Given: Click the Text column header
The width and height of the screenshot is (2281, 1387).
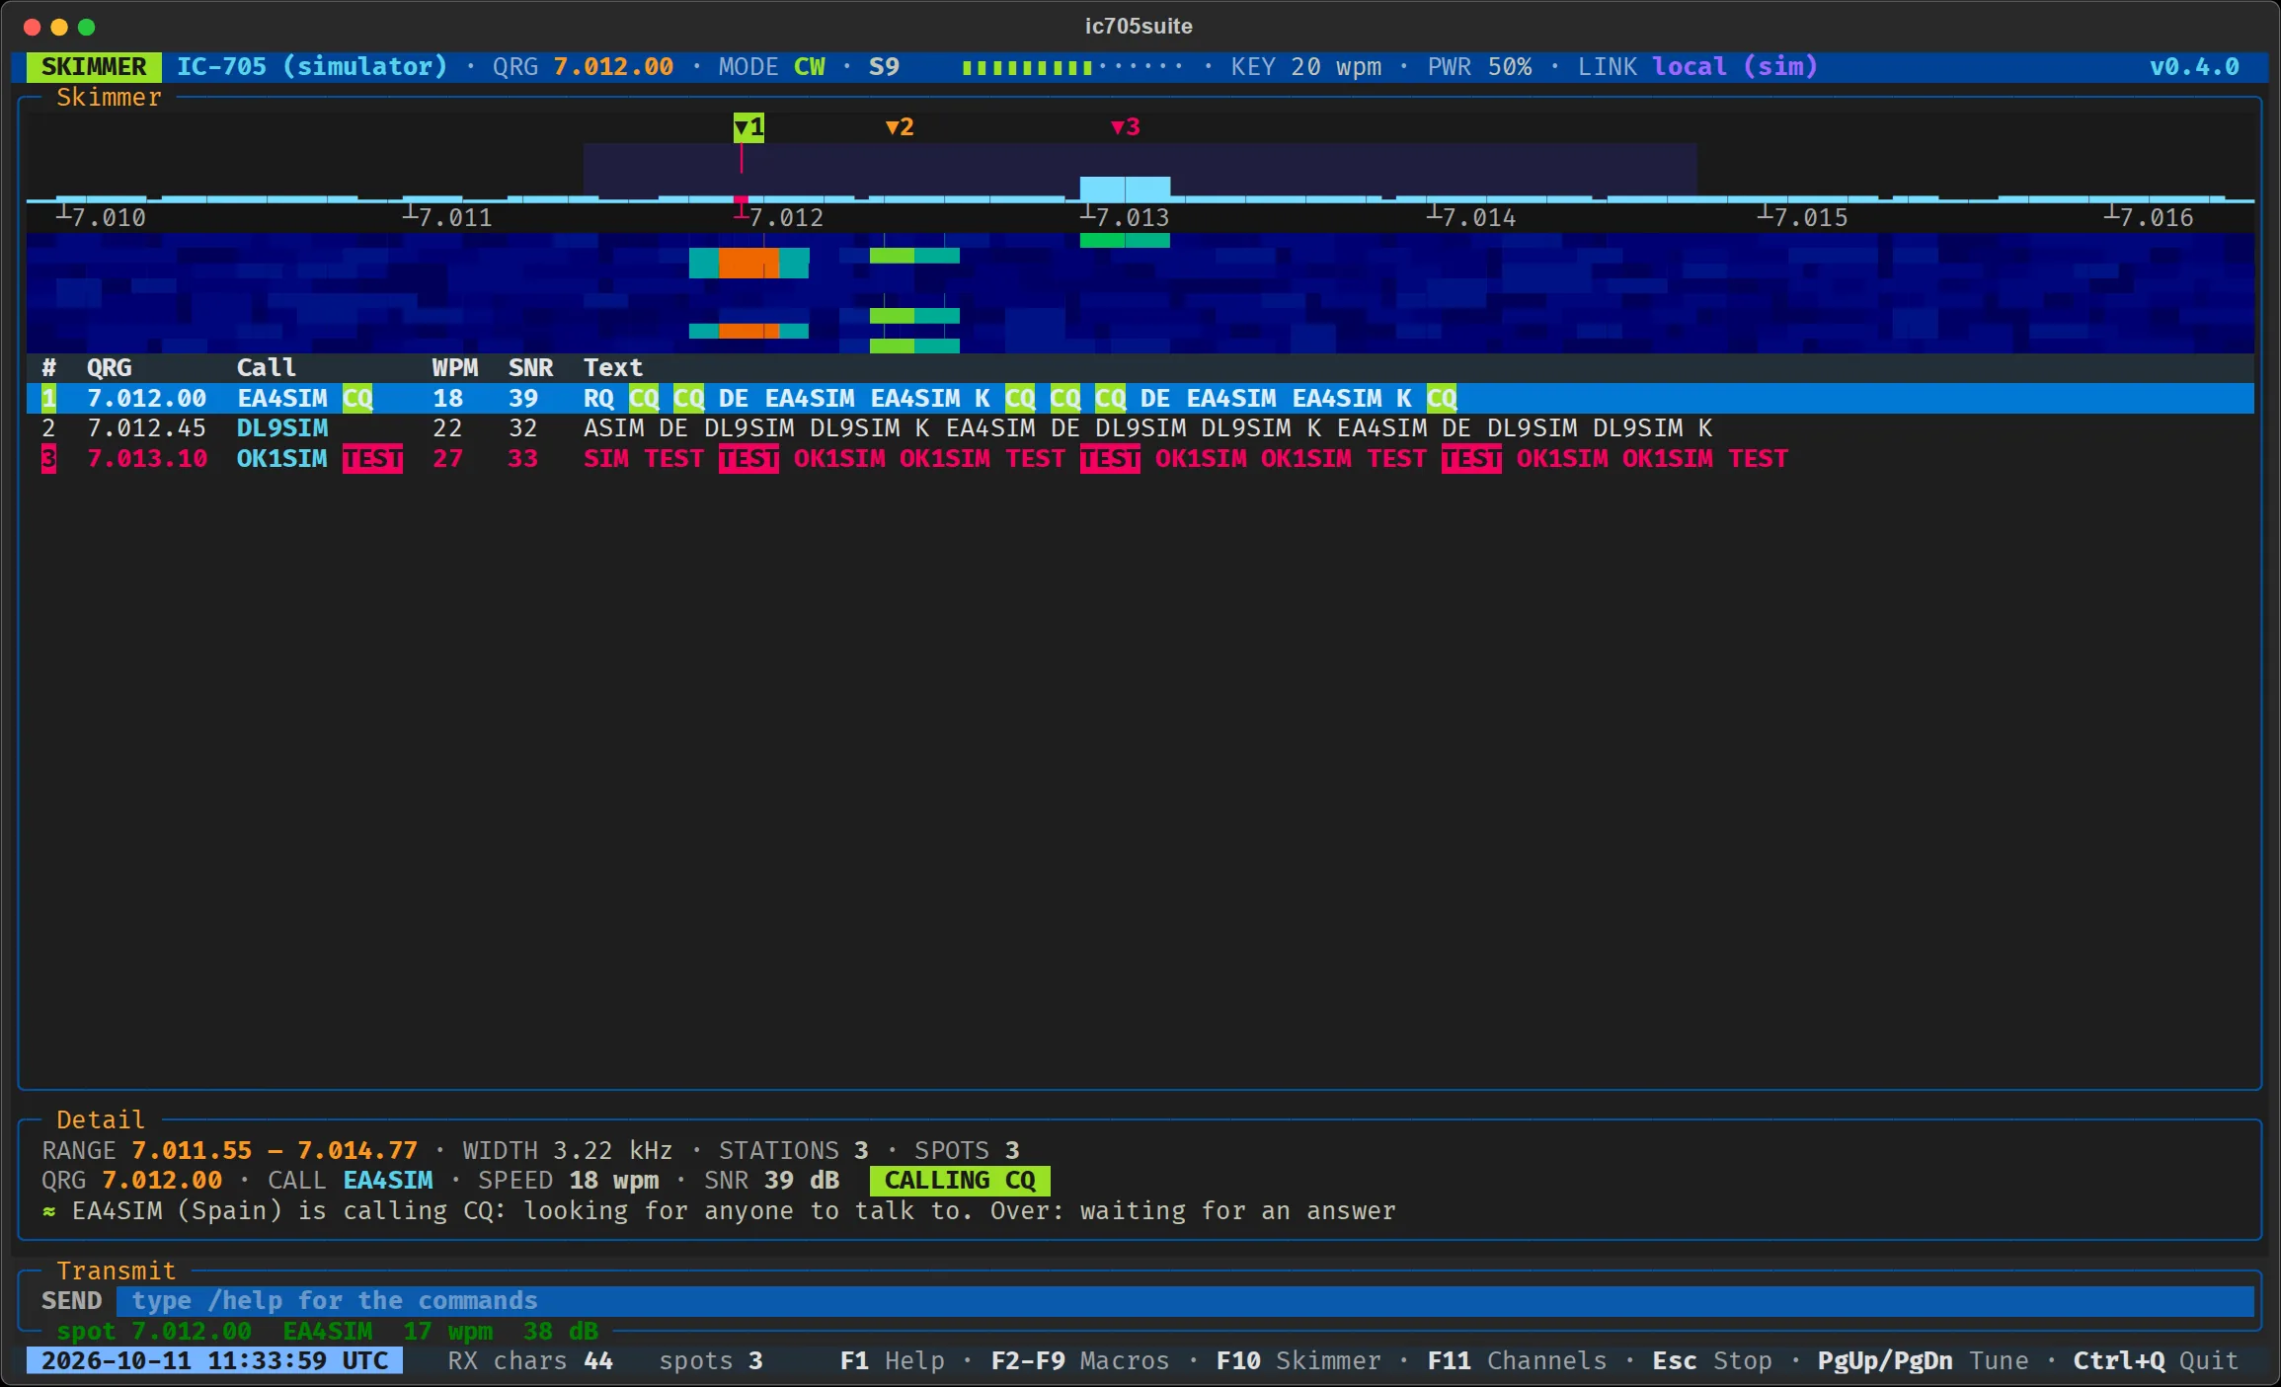Looking at the screenshot, I should [x=612, y=367].
